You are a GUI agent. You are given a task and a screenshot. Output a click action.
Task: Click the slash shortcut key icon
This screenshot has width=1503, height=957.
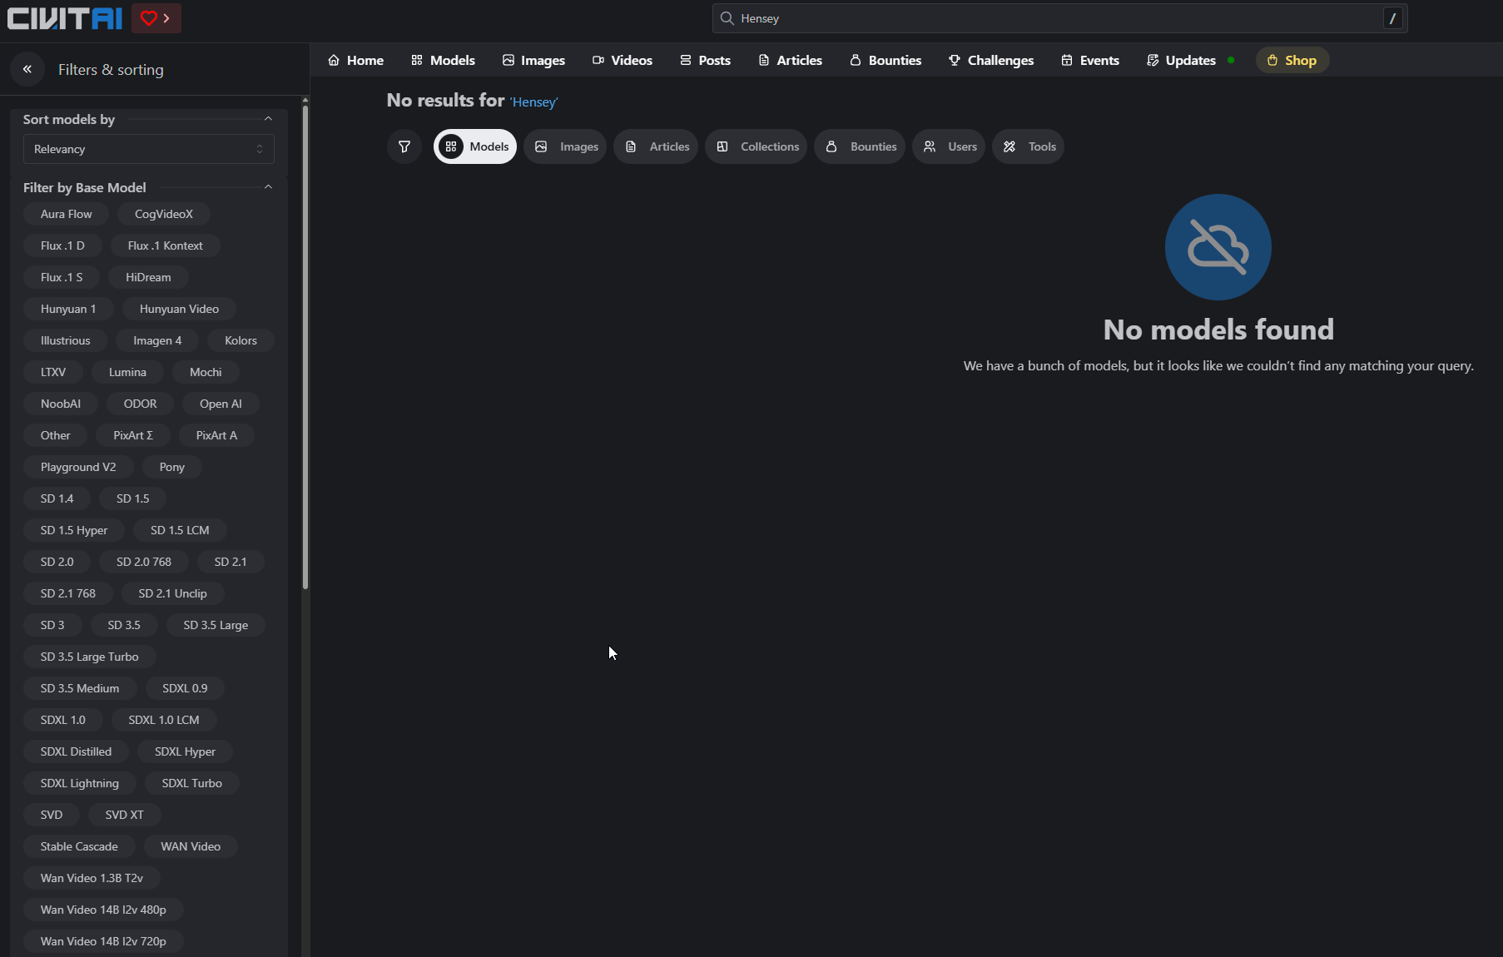click(x=1392, y=18)
